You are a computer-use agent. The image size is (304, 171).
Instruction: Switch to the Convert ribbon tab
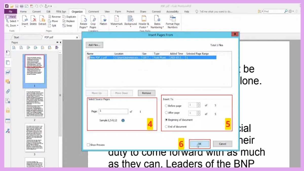pyautogui.click(x=36, y=11)
